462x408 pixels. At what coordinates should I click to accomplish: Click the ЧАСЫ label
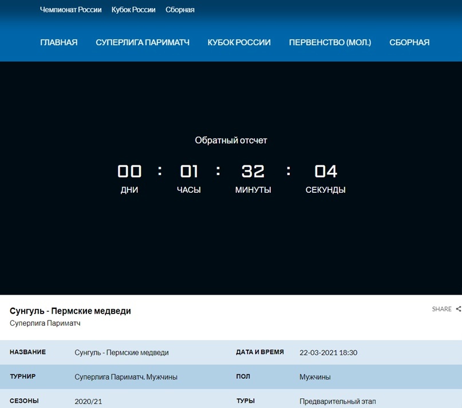[x=189, y=190]
